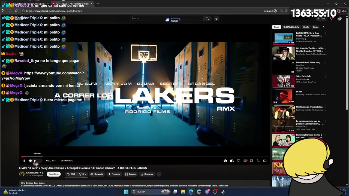Click the YouTube search field 'Buscar'
The image size is (349, 196).
click(166, 18)
